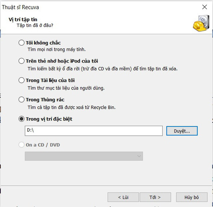
Task: Click the "Tìm mọi nơi trong máy tính" description
Action: coord(57,50)
